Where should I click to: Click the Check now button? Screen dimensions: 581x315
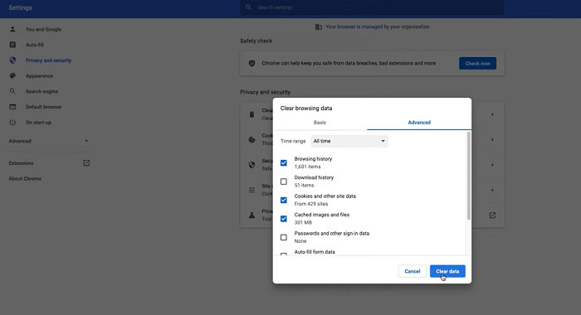[477, 63]
